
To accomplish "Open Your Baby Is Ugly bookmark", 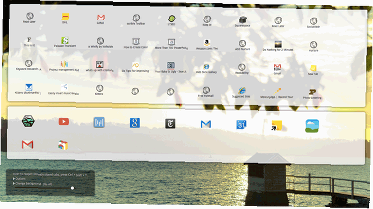I will [x=171, y=68].
